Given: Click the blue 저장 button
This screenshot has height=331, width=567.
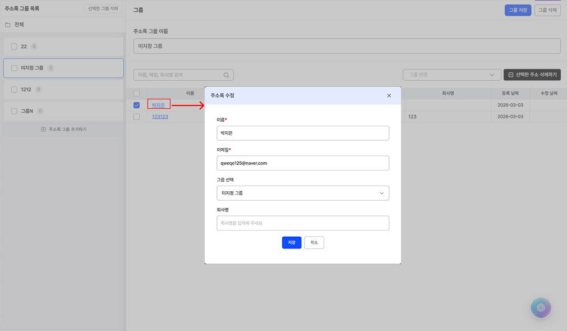Looking at the screenshot, I should (x=292, y=242).
